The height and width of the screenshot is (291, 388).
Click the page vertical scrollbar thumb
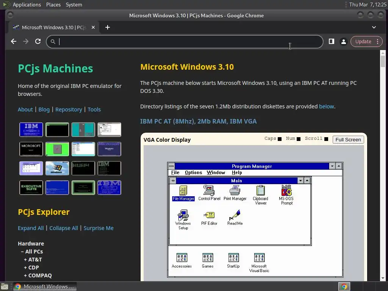(x=383, y=61)
